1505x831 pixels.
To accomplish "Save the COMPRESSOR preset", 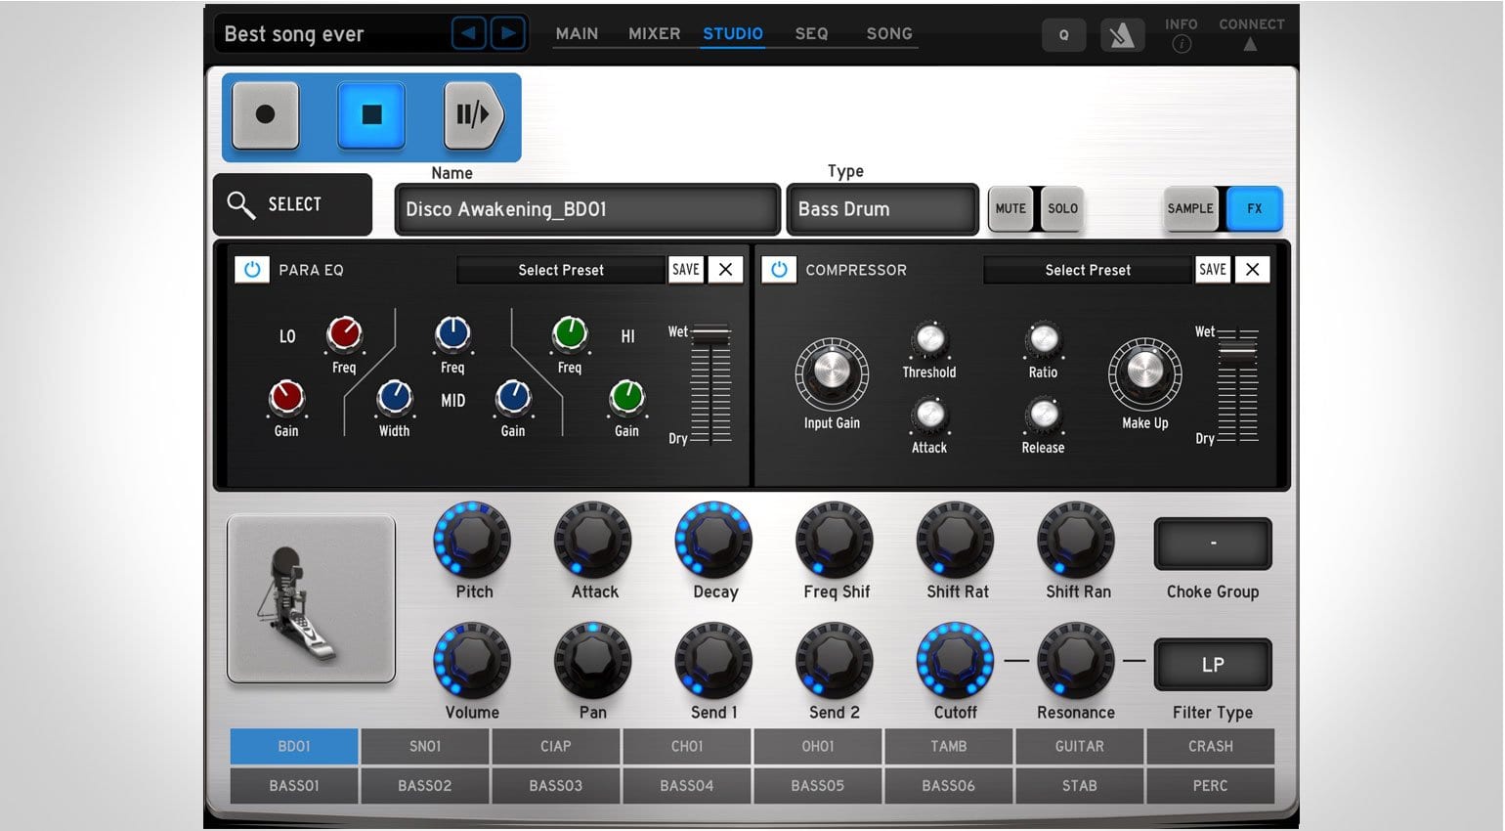I will [1213, 269].
